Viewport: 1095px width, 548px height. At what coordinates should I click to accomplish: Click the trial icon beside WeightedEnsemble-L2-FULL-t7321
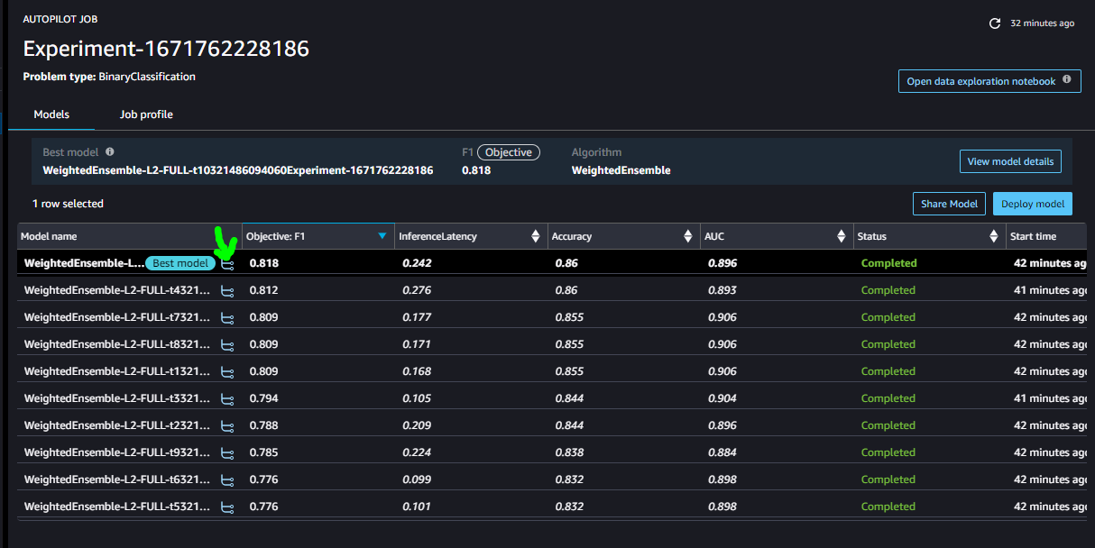226,317
